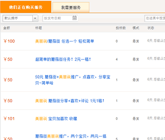Image resolution: width=165 pixels, height=140 pixels.
Task: Click the 默认排序 sort combo box
Action: click(x=20, y=18)
